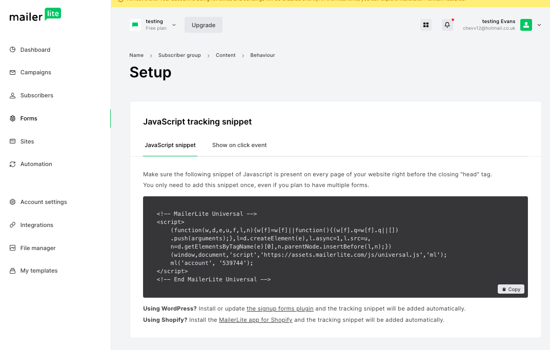
Task: Click the Dashboard pie chart icon
Action: (x=13, y=49)
